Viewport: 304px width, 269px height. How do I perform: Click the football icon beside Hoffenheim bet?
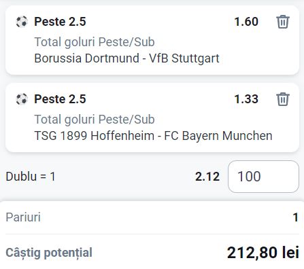[22, 99]
